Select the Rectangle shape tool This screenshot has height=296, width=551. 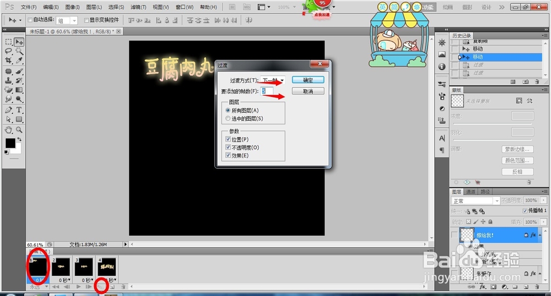(x=19, y=119)
